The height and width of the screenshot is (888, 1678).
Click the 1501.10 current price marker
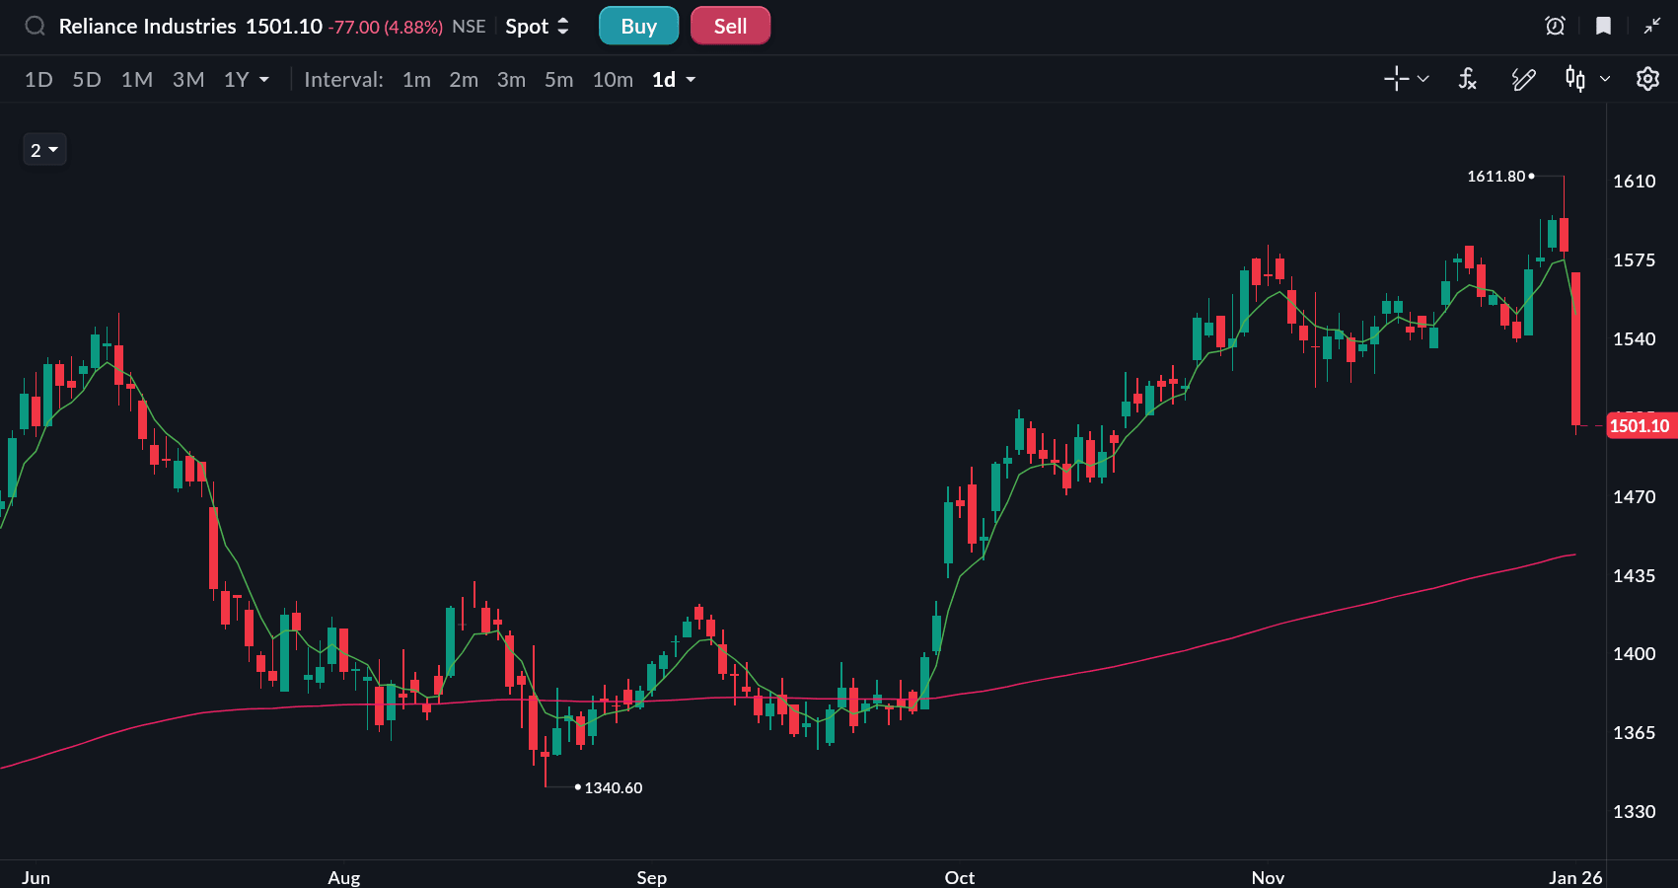(x=1639, y=426)
